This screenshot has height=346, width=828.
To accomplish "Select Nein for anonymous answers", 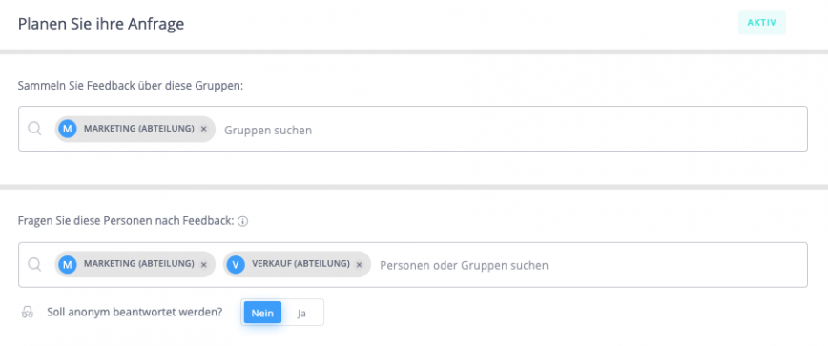I will 262,313.
